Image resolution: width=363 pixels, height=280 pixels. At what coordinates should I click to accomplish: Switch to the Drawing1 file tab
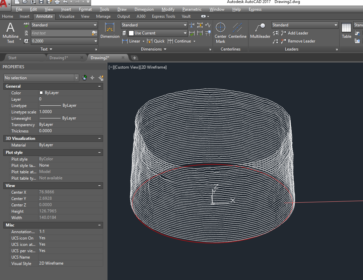tap(59, 58)
